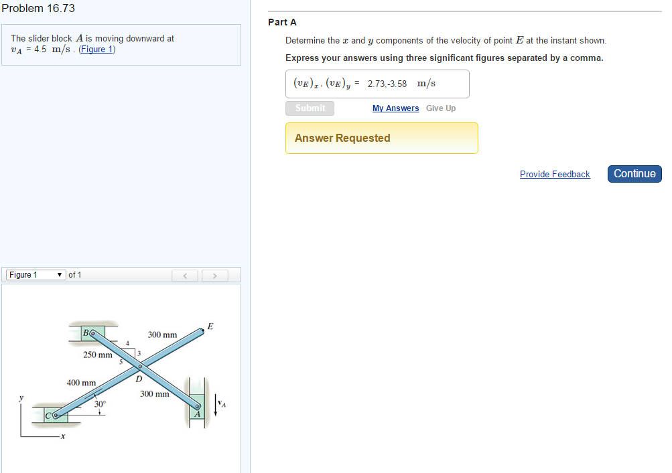Click the disabled Submit button

310,108
